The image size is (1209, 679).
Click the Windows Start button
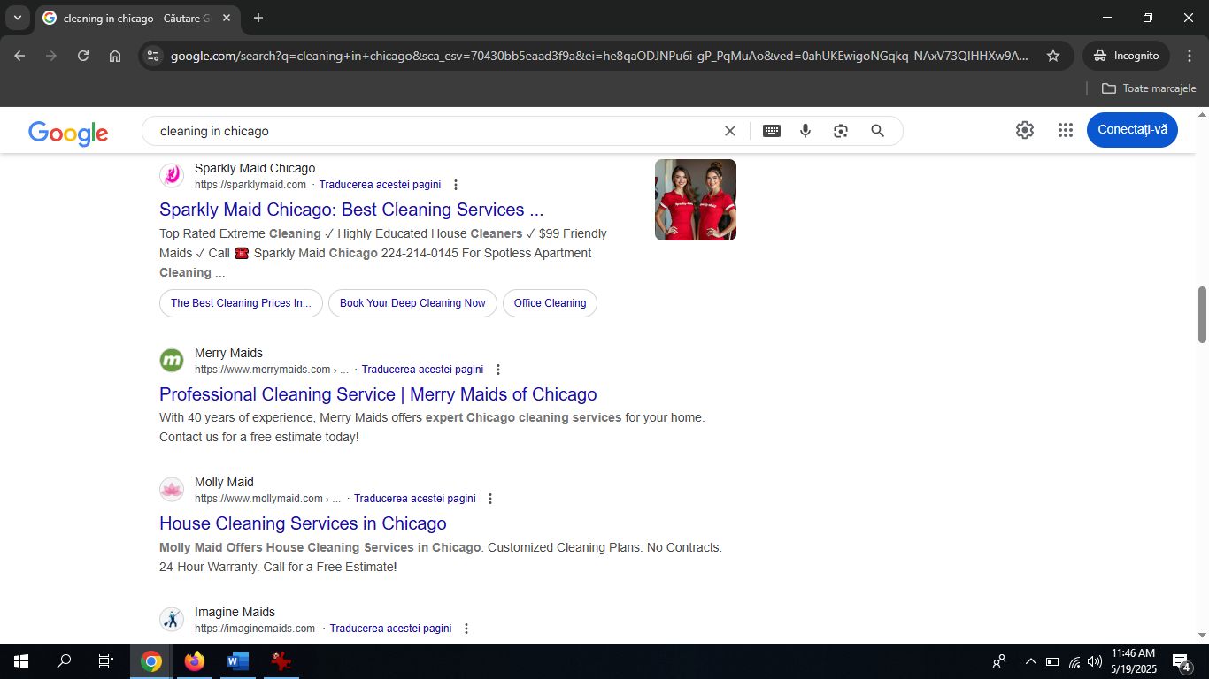click(x=19, y=660)
